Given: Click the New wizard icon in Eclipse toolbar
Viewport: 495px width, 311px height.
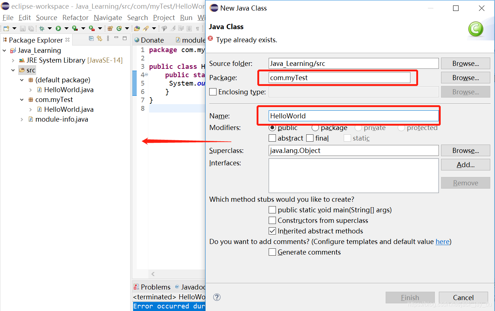Looking at the screenshot, I should point(6,28).
